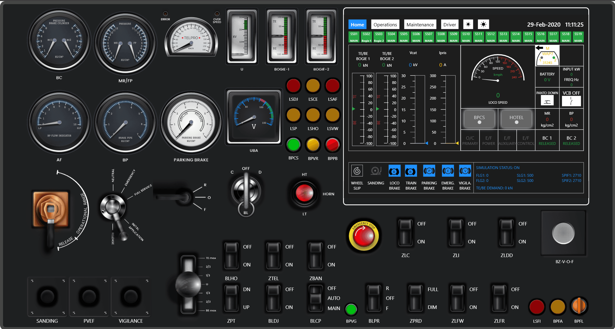
Task: Switch to the Maintenance tab
Action: 420,24
